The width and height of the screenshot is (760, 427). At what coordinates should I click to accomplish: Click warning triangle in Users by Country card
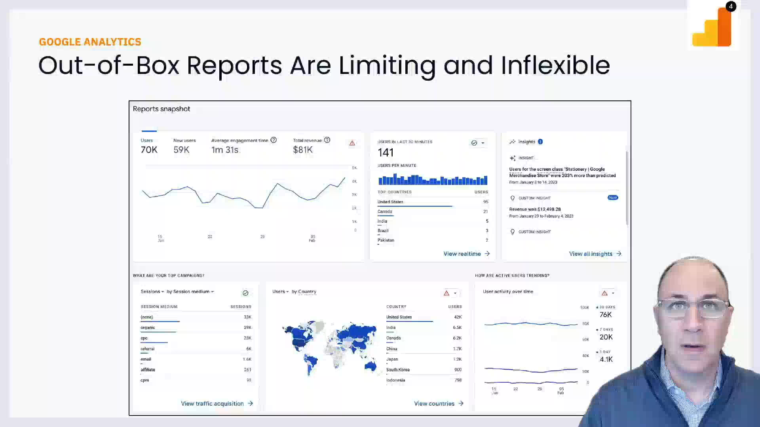pos(446,293)
